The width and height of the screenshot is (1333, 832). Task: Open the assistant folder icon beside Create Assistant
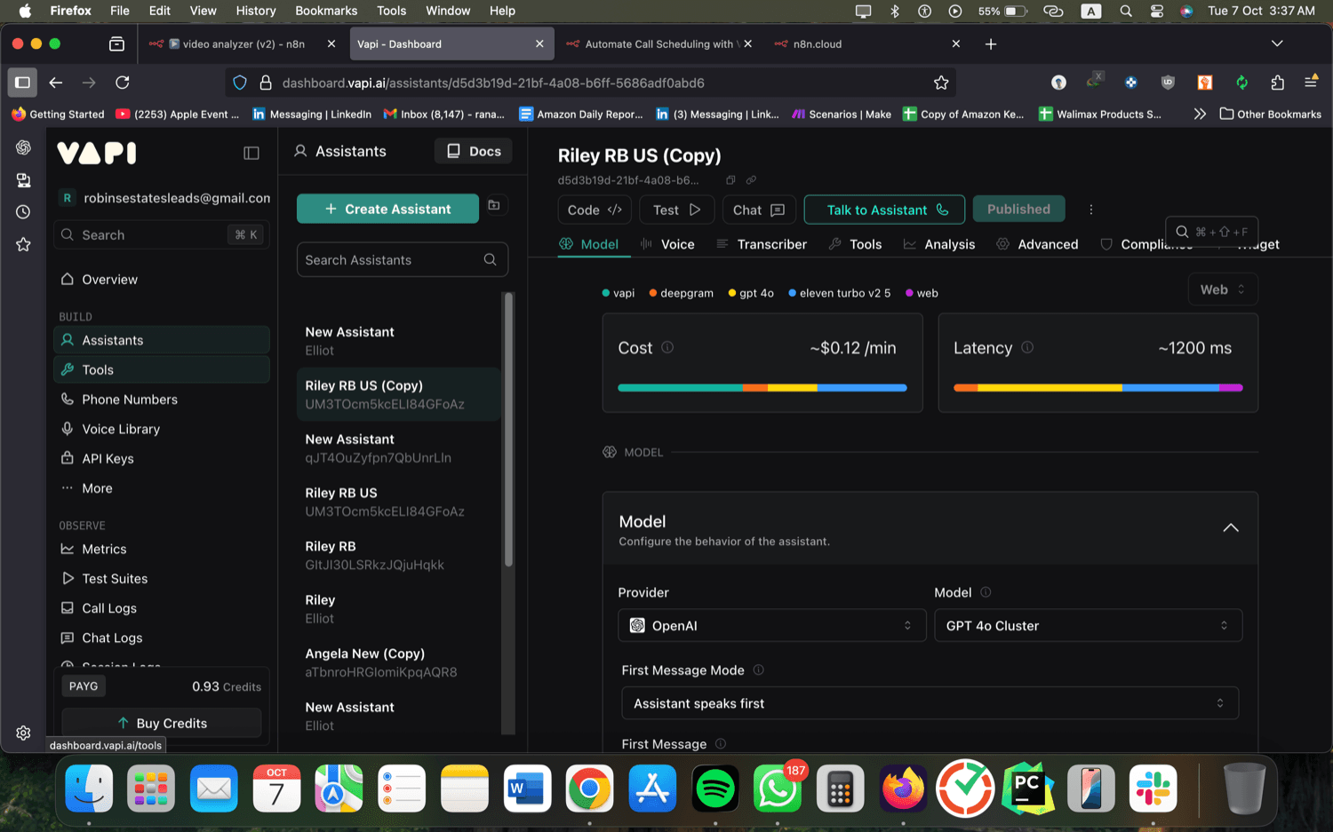[494, 205]
